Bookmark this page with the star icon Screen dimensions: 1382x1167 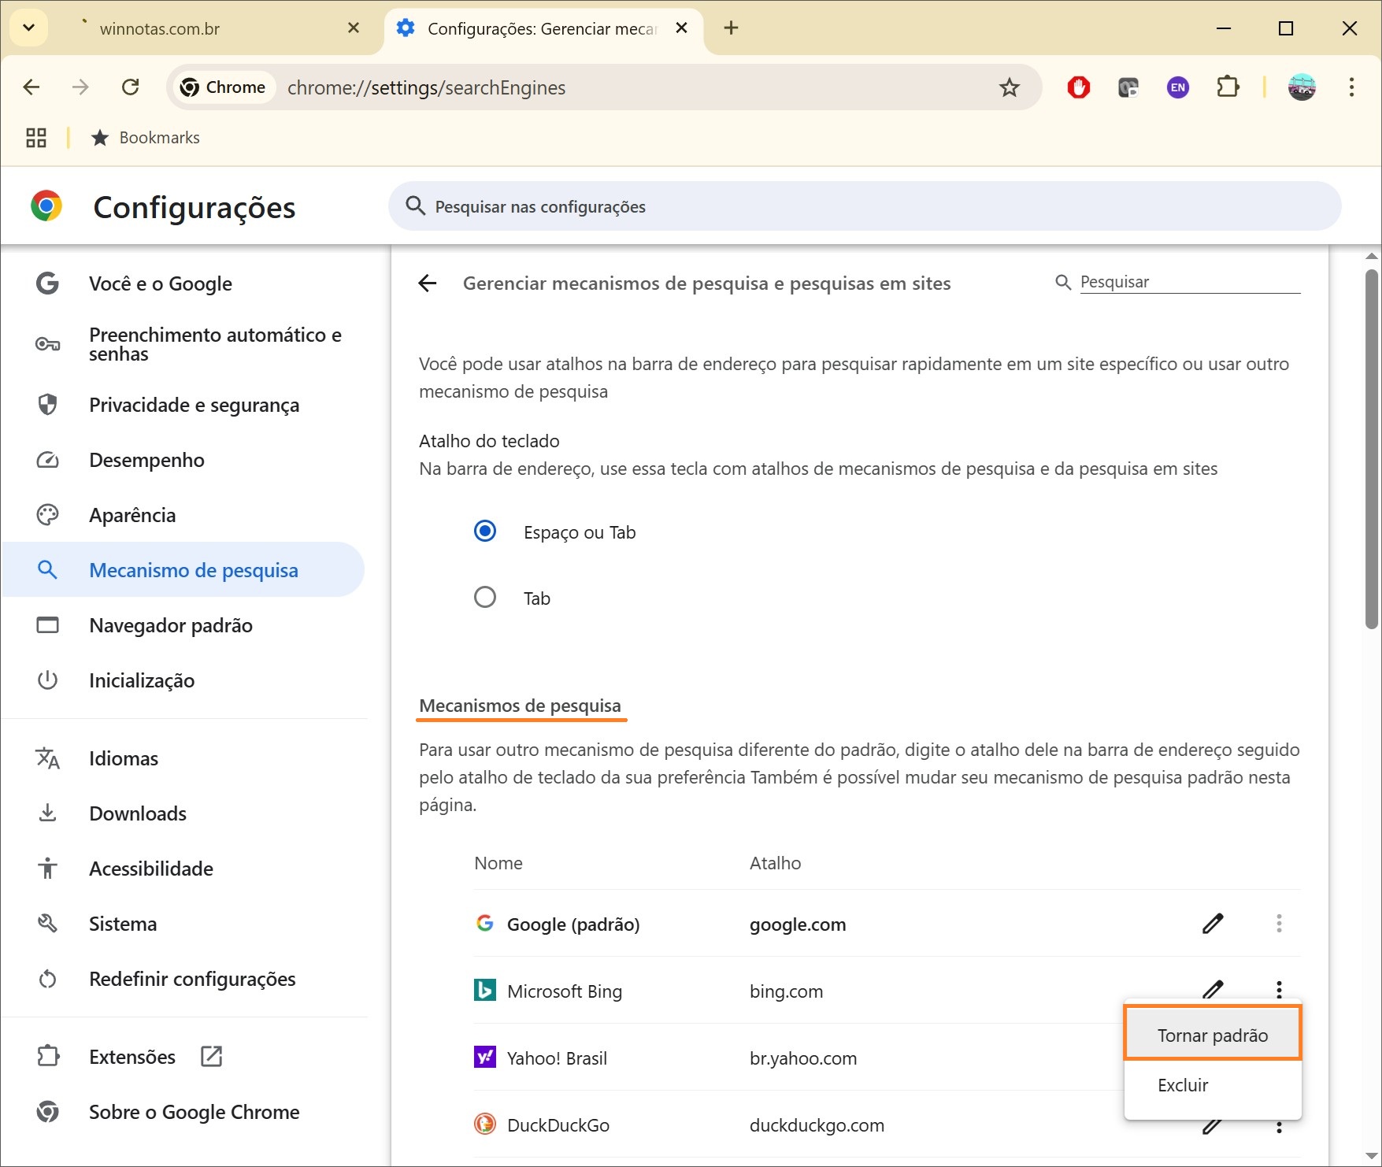(x=1009, y=87)
